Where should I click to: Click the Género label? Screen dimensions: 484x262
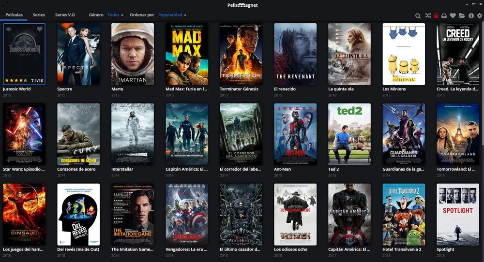point(96,15)
